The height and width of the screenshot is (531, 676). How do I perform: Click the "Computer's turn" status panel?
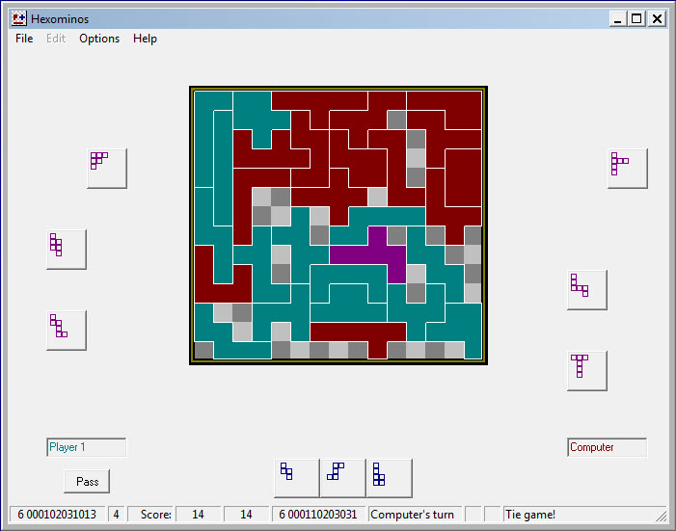tap(415, 515)
